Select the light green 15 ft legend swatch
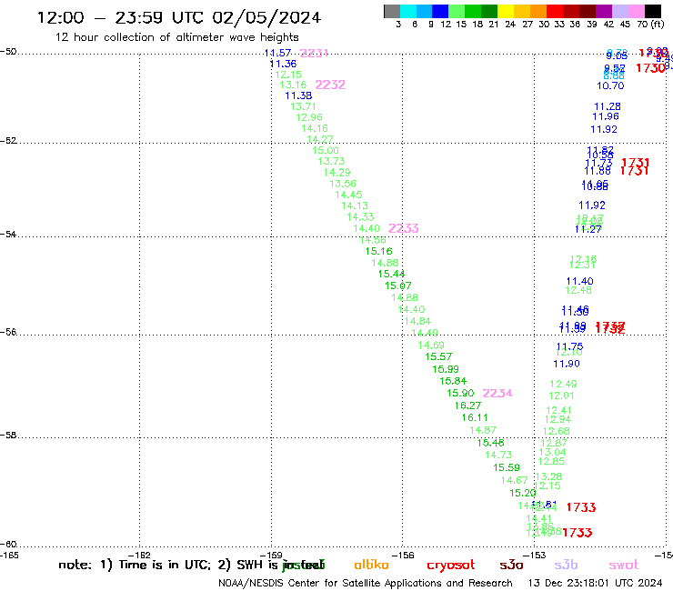The height and width of the screenshot is (591, 673). click(457, 11)
